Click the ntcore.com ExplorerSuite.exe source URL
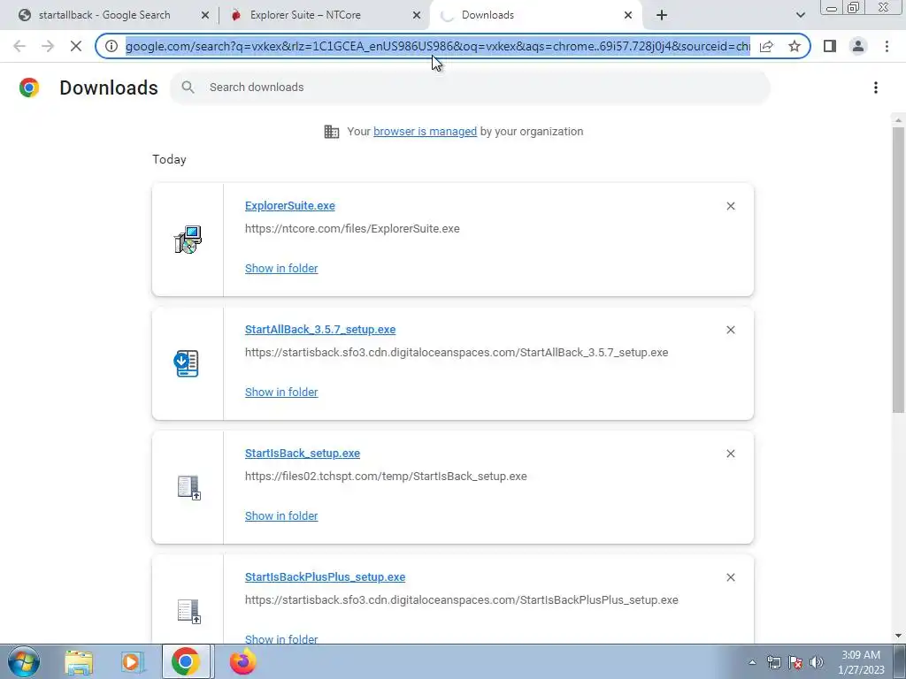Viewport: 906px width, 679px height. click(352, 229)
